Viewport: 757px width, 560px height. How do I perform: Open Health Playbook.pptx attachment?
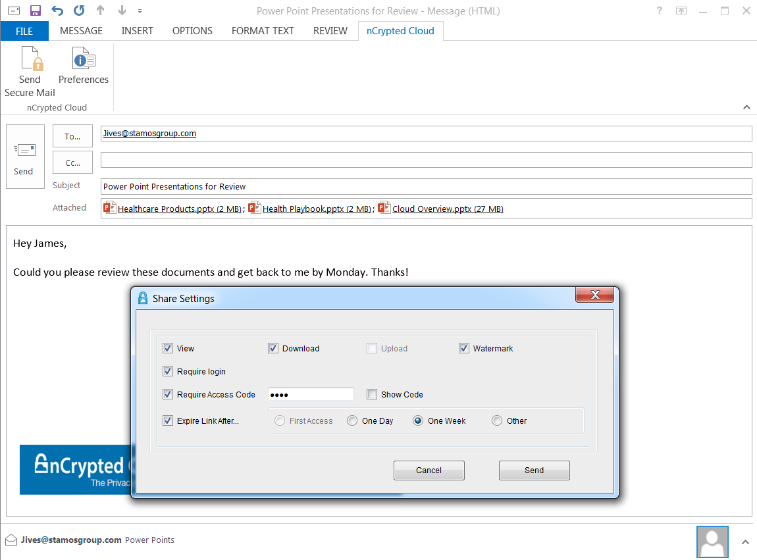point(317,209)
